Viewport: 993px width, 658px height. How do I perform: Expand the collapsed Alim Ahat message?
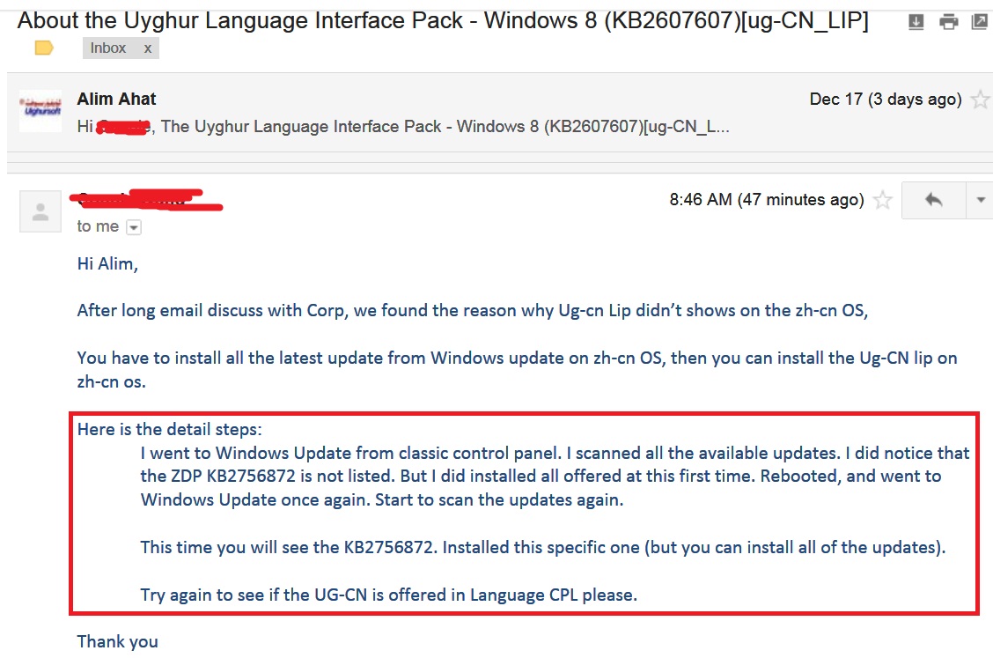point(500,112)
